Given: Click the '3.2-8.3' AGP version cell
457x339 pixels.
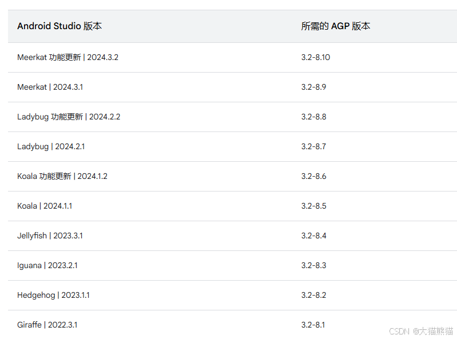Looking at the screenshot, I should point(313,265).
